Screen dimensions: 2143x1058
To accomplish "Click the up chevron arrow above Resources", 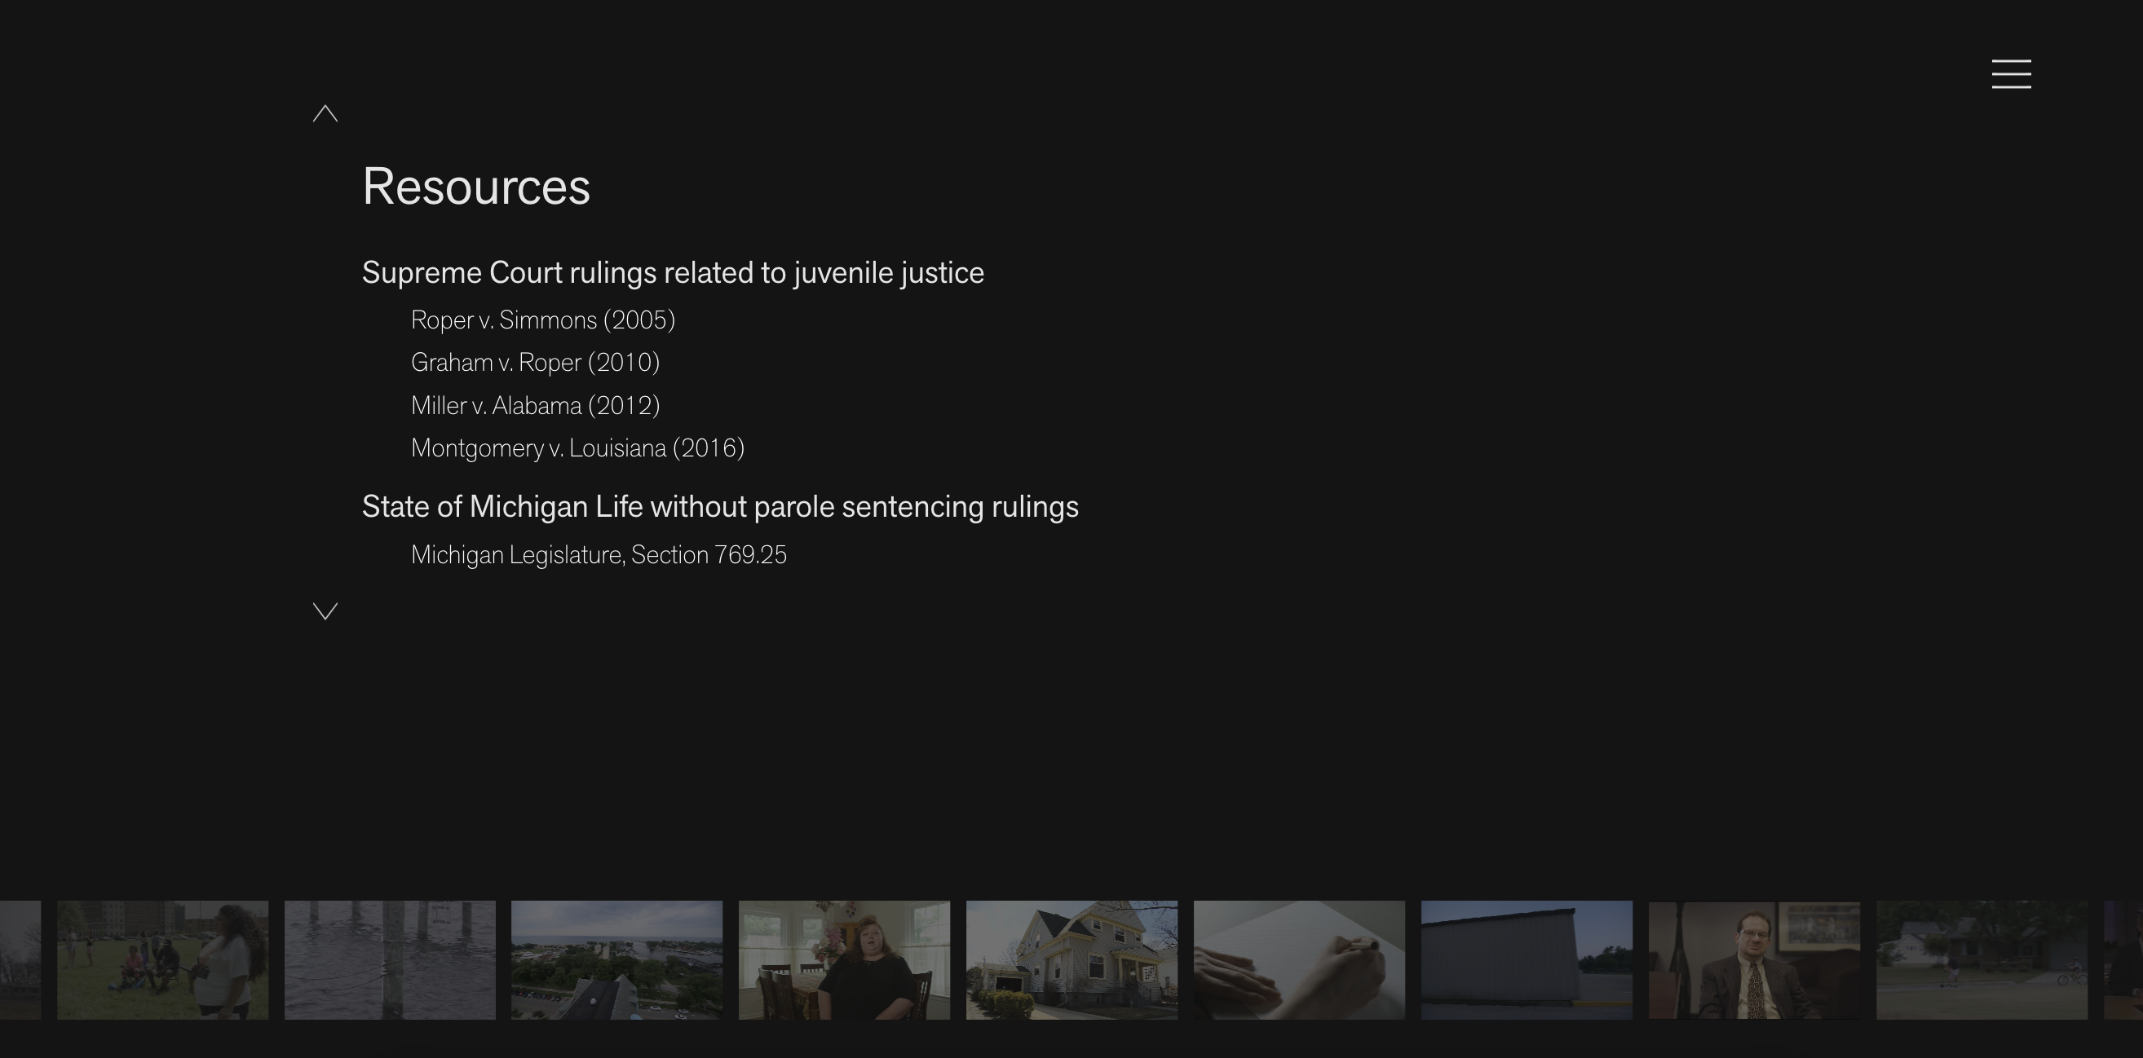I will point(325,114).
